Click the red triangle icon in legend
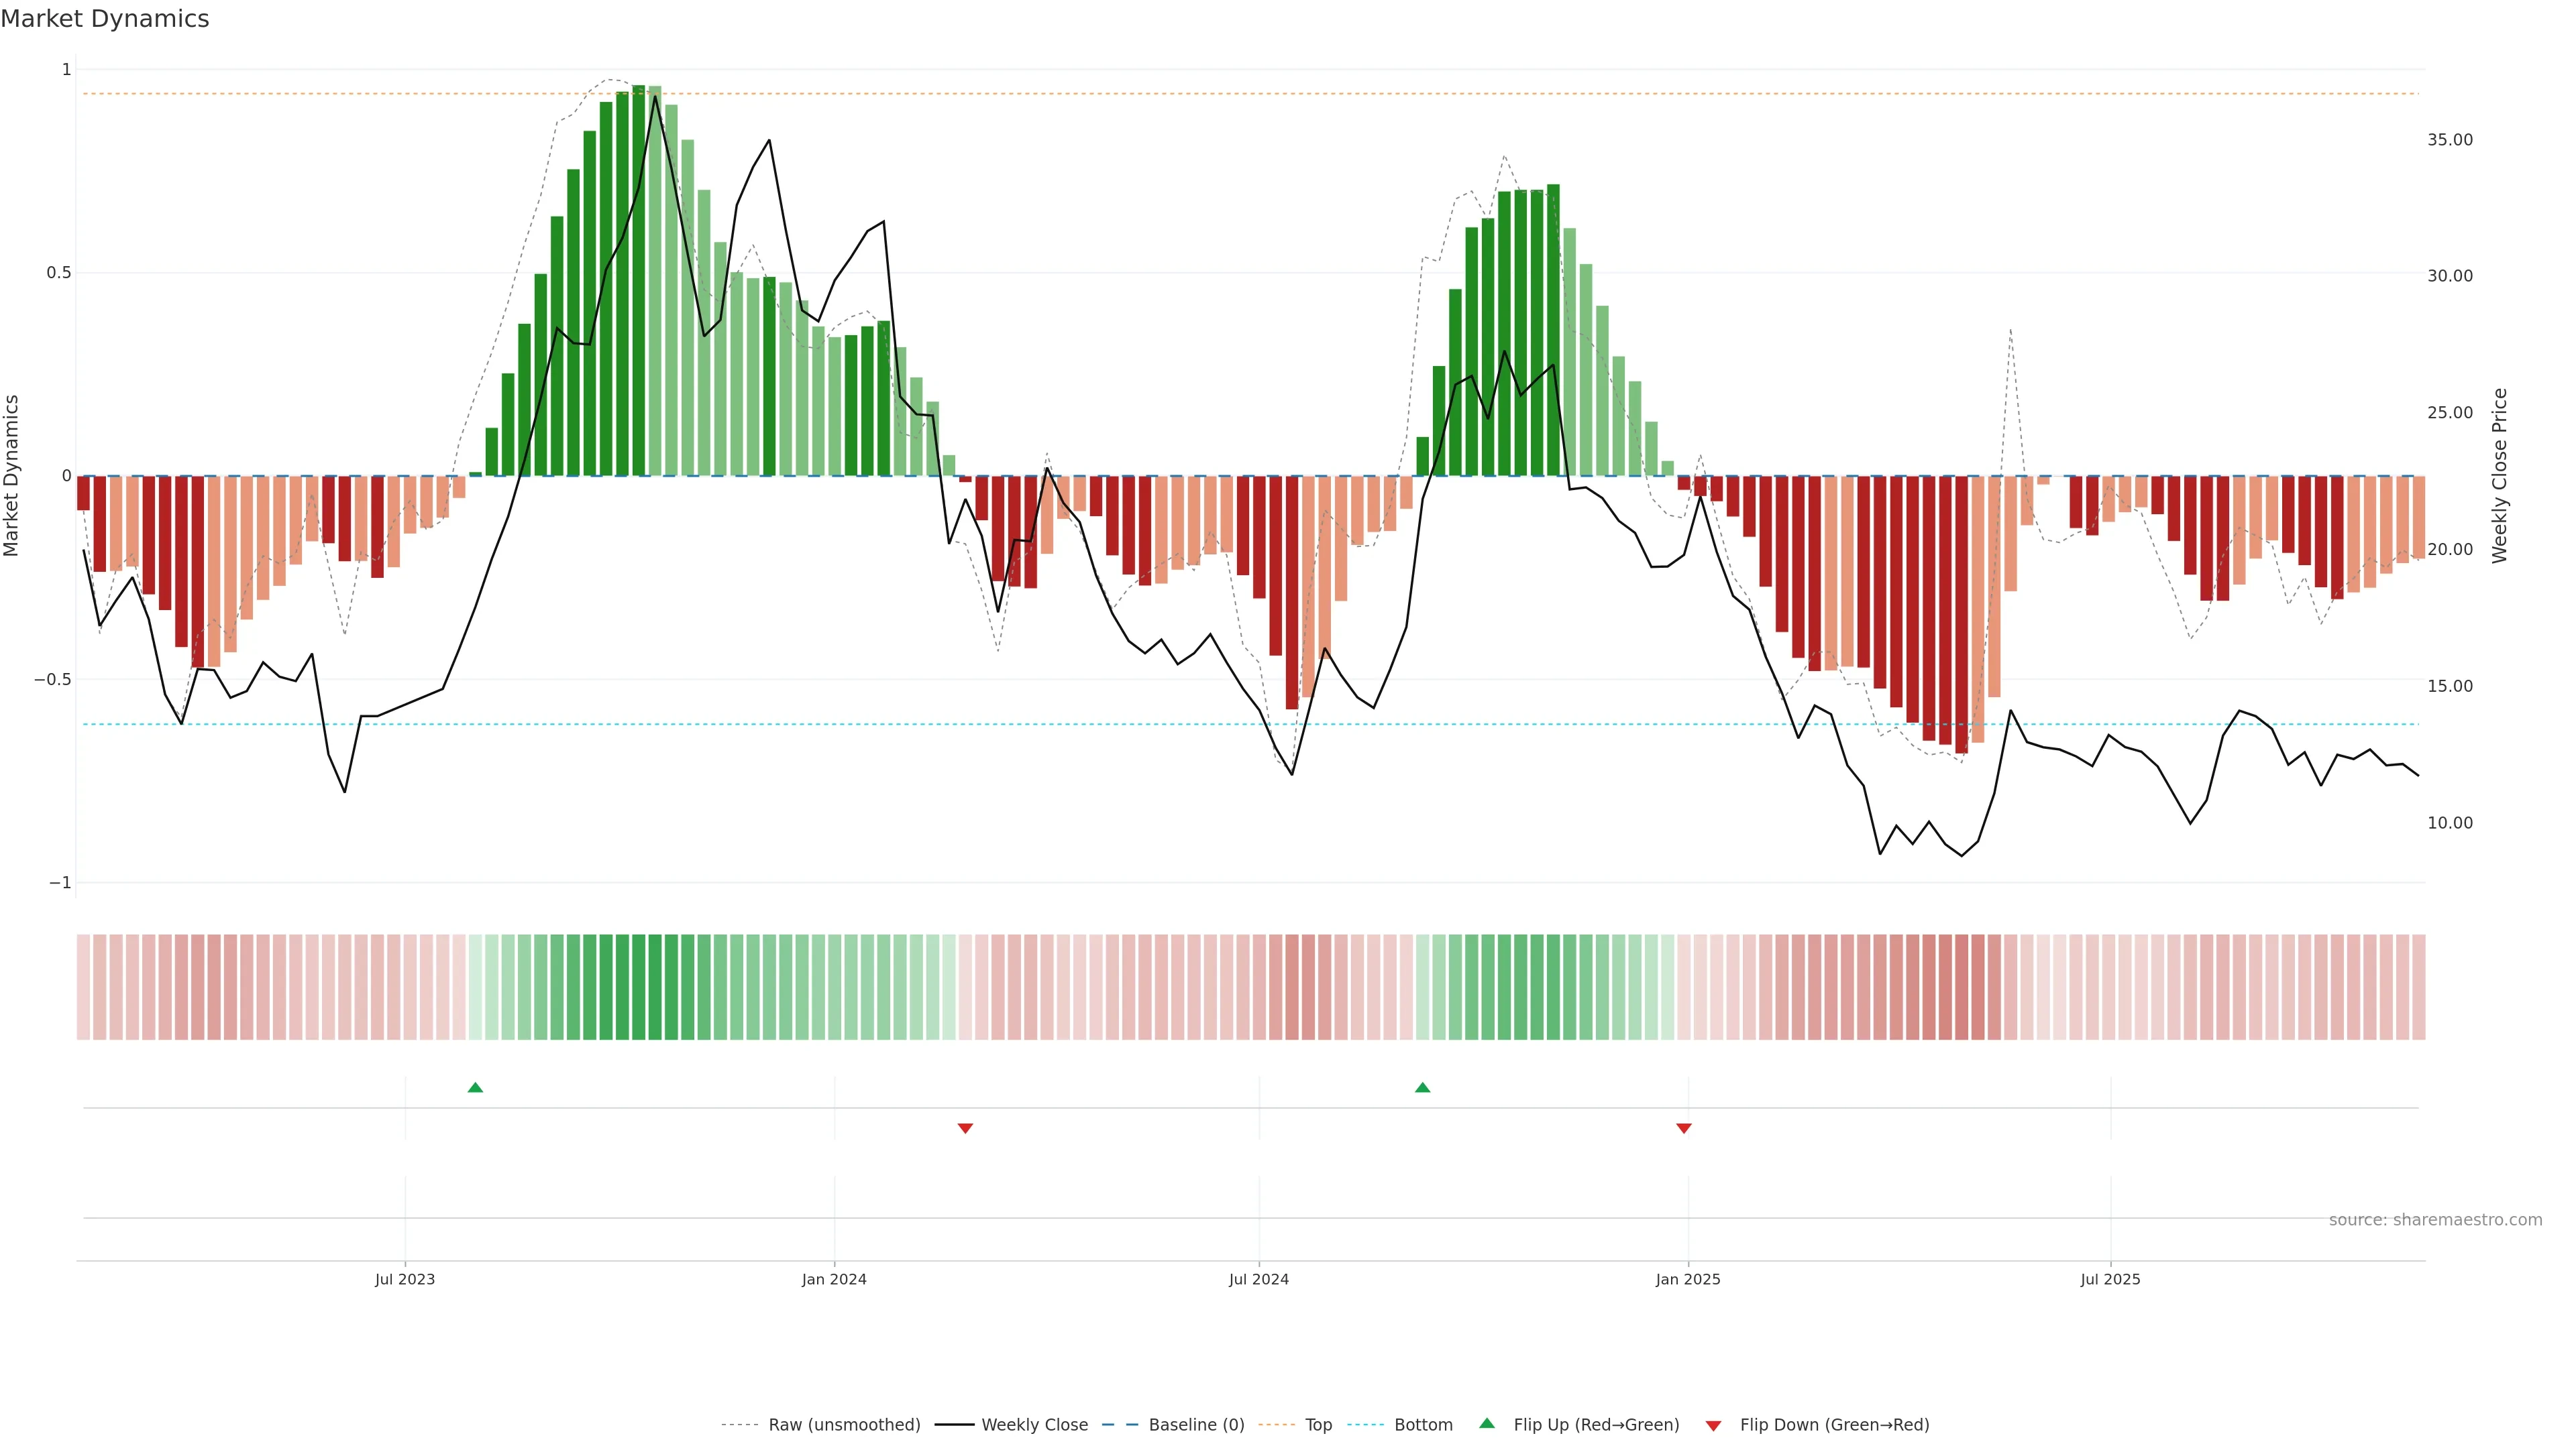Viewport: 2576px width, 1448px height. pos(1713,1425)
